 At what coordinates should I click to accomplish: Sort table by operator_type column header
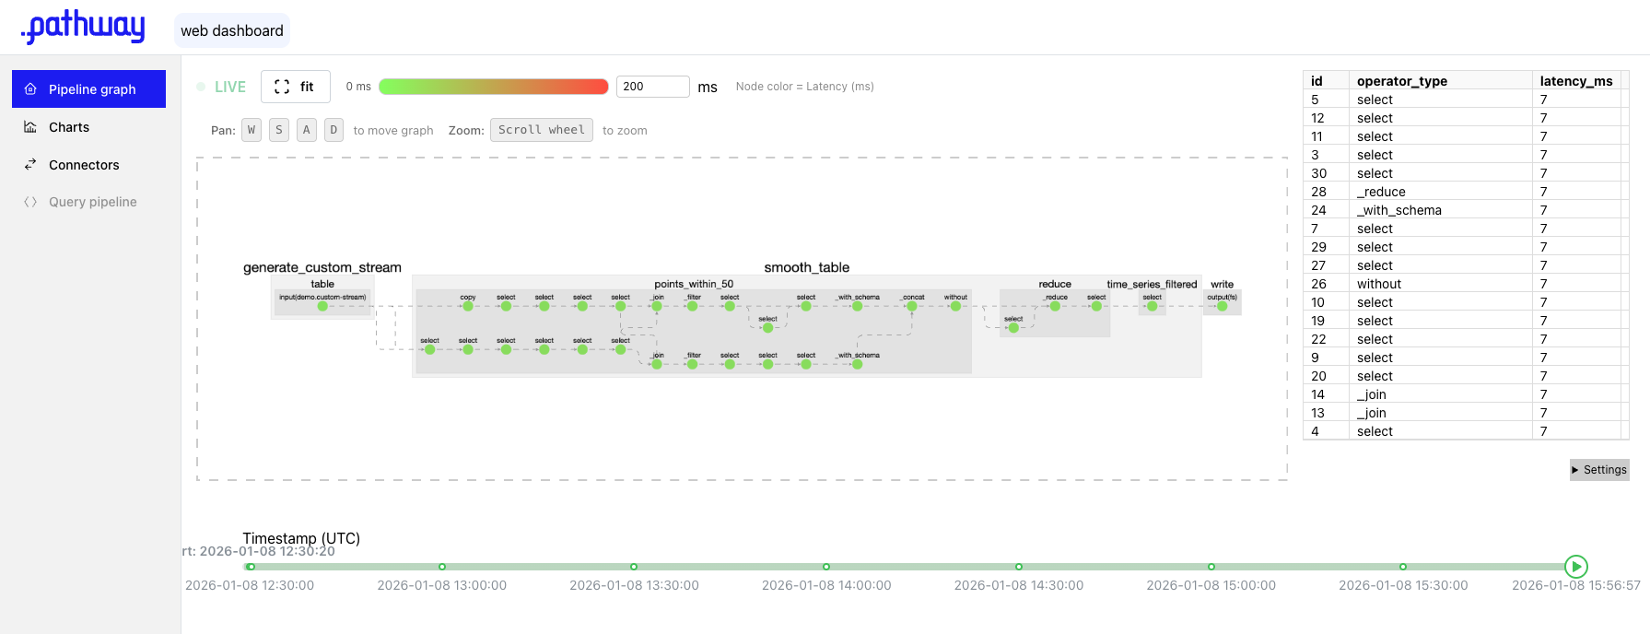1401,81
